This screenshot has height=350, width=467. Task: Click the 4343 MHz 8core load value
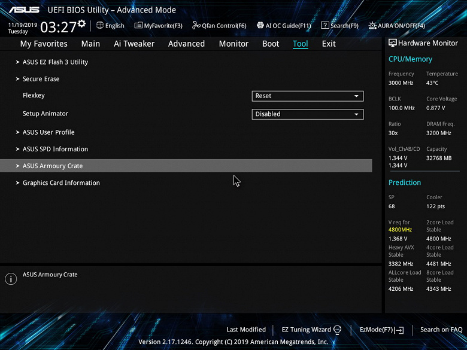click(x=438, y=289)
